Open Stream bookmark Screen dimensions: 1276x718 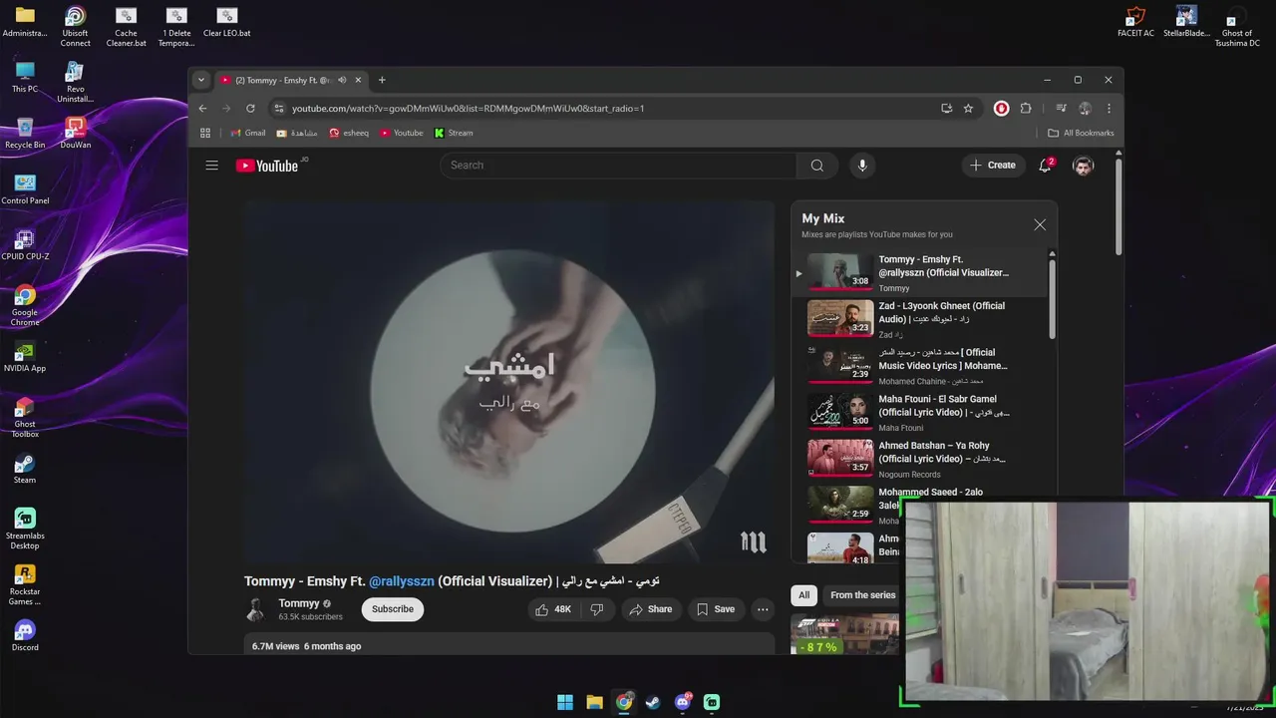coord(454,133)
